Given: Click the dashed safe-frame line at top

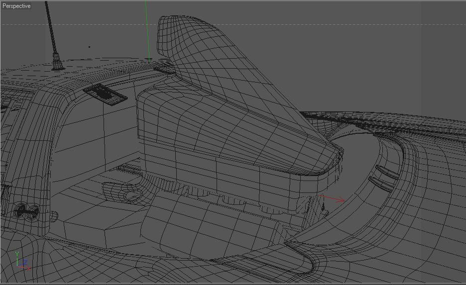Looking at the screenshot, I should pyautogui.click(x=233, y=25).
